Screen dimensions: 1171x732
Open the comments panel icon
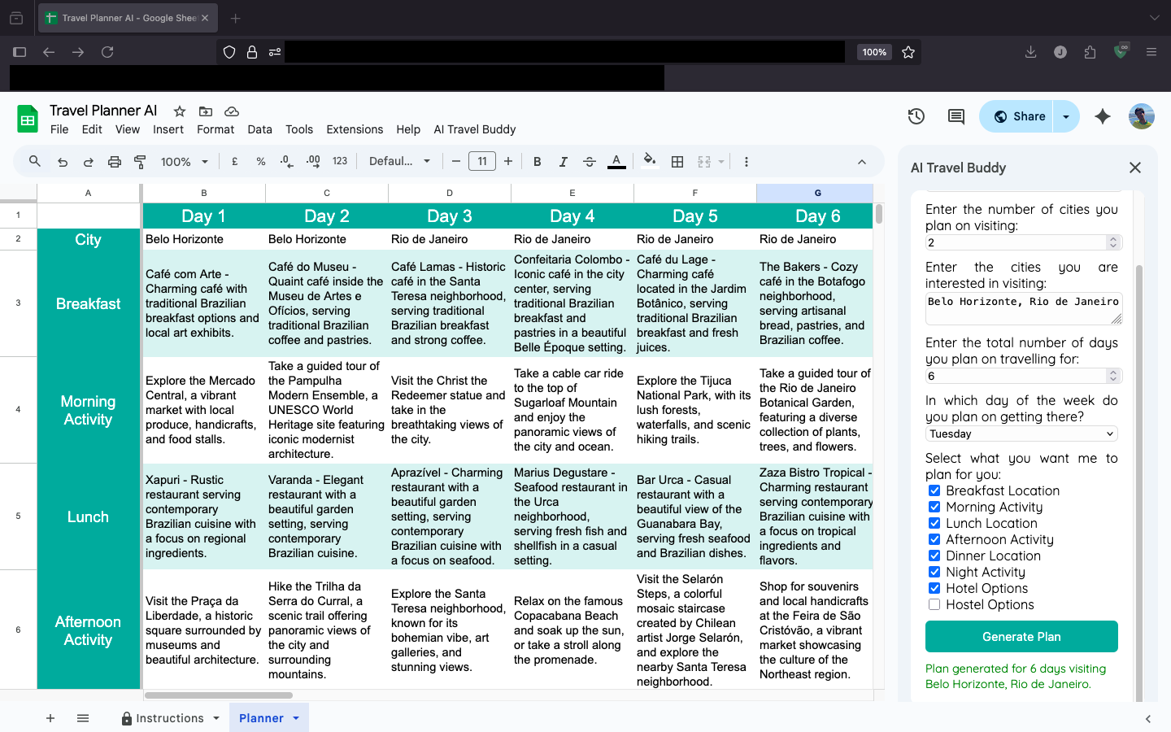(956, 116)
